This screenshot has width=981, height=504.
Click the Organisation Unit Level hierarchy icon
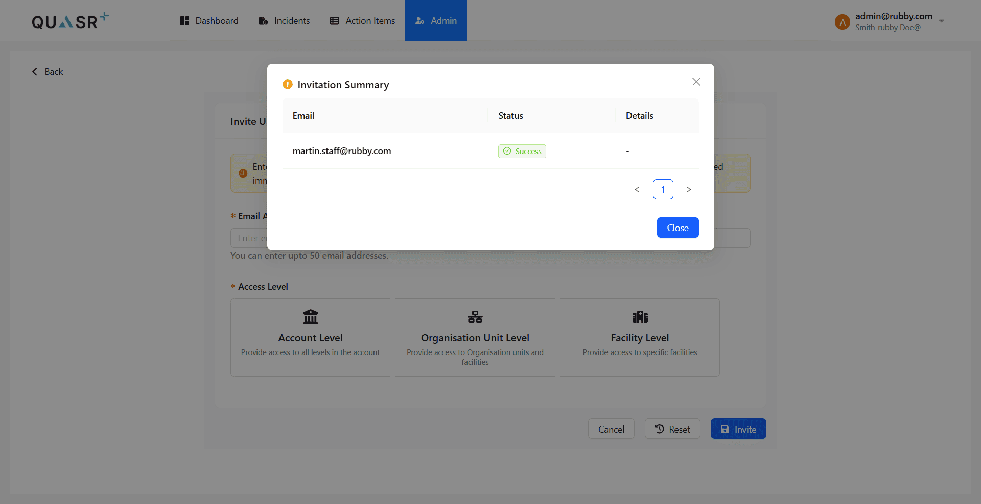click(475, 317)
